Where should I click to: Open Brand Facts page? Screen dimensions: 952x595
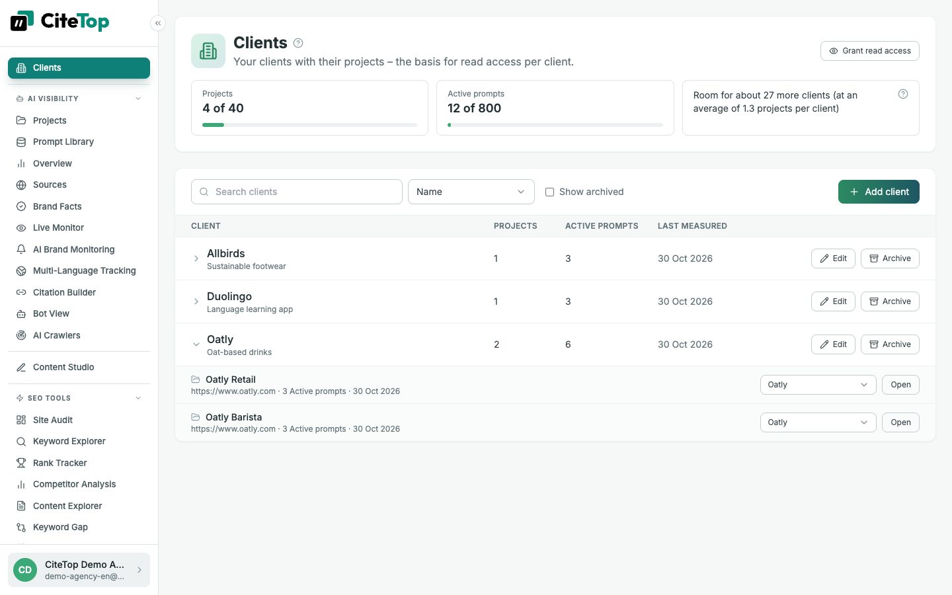click(79, 206)
